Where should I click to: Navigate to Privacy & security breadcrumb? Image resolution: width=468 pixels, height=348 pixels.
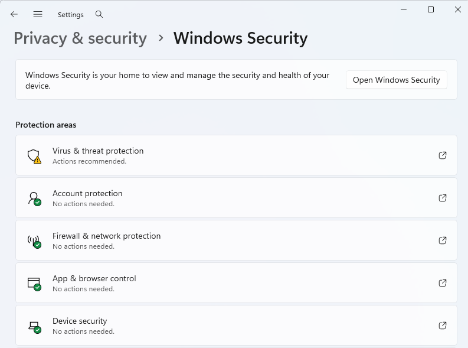pyautogui.click(x=80, y=38)
